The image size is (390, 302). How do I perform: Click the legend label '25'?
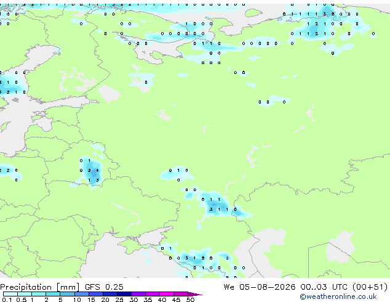pyautogui.click(x=119, y=300)
